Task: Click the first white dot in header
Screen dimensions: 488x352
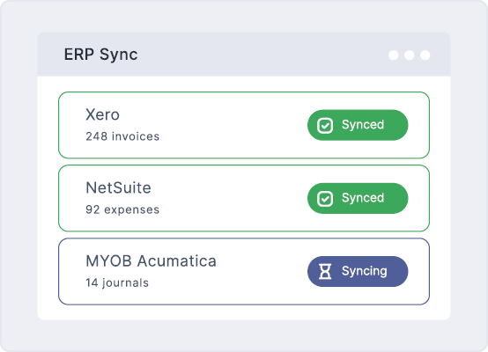Action: coord(394,55)
